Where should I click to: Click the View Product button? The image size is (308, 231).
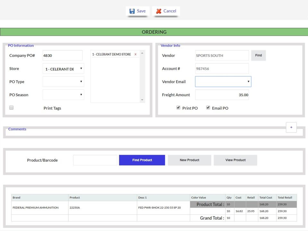235,160
